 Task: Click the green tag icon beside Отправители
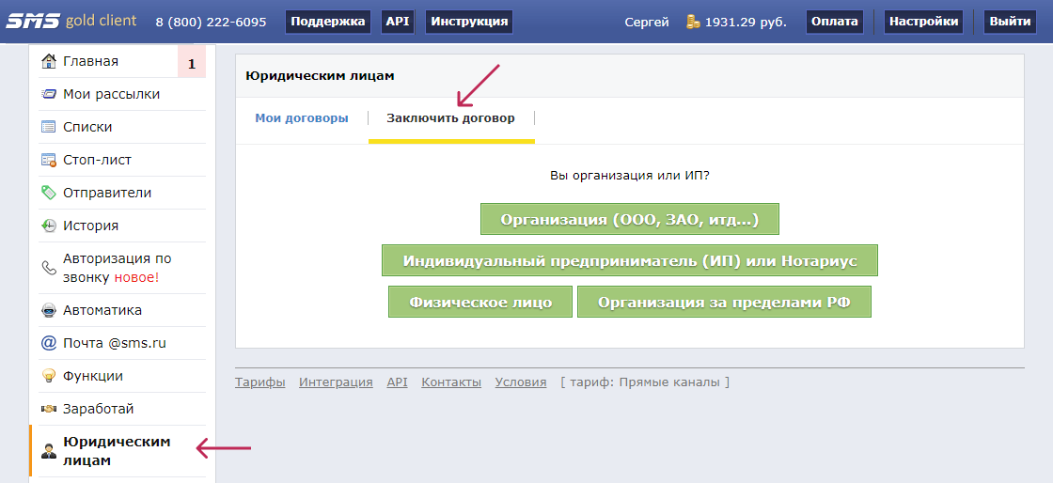coord(48,193)
